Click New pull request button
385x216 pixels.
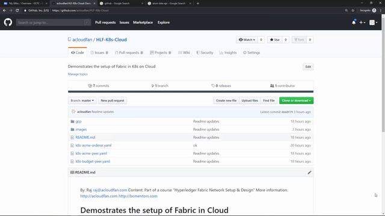click(112, 101)
